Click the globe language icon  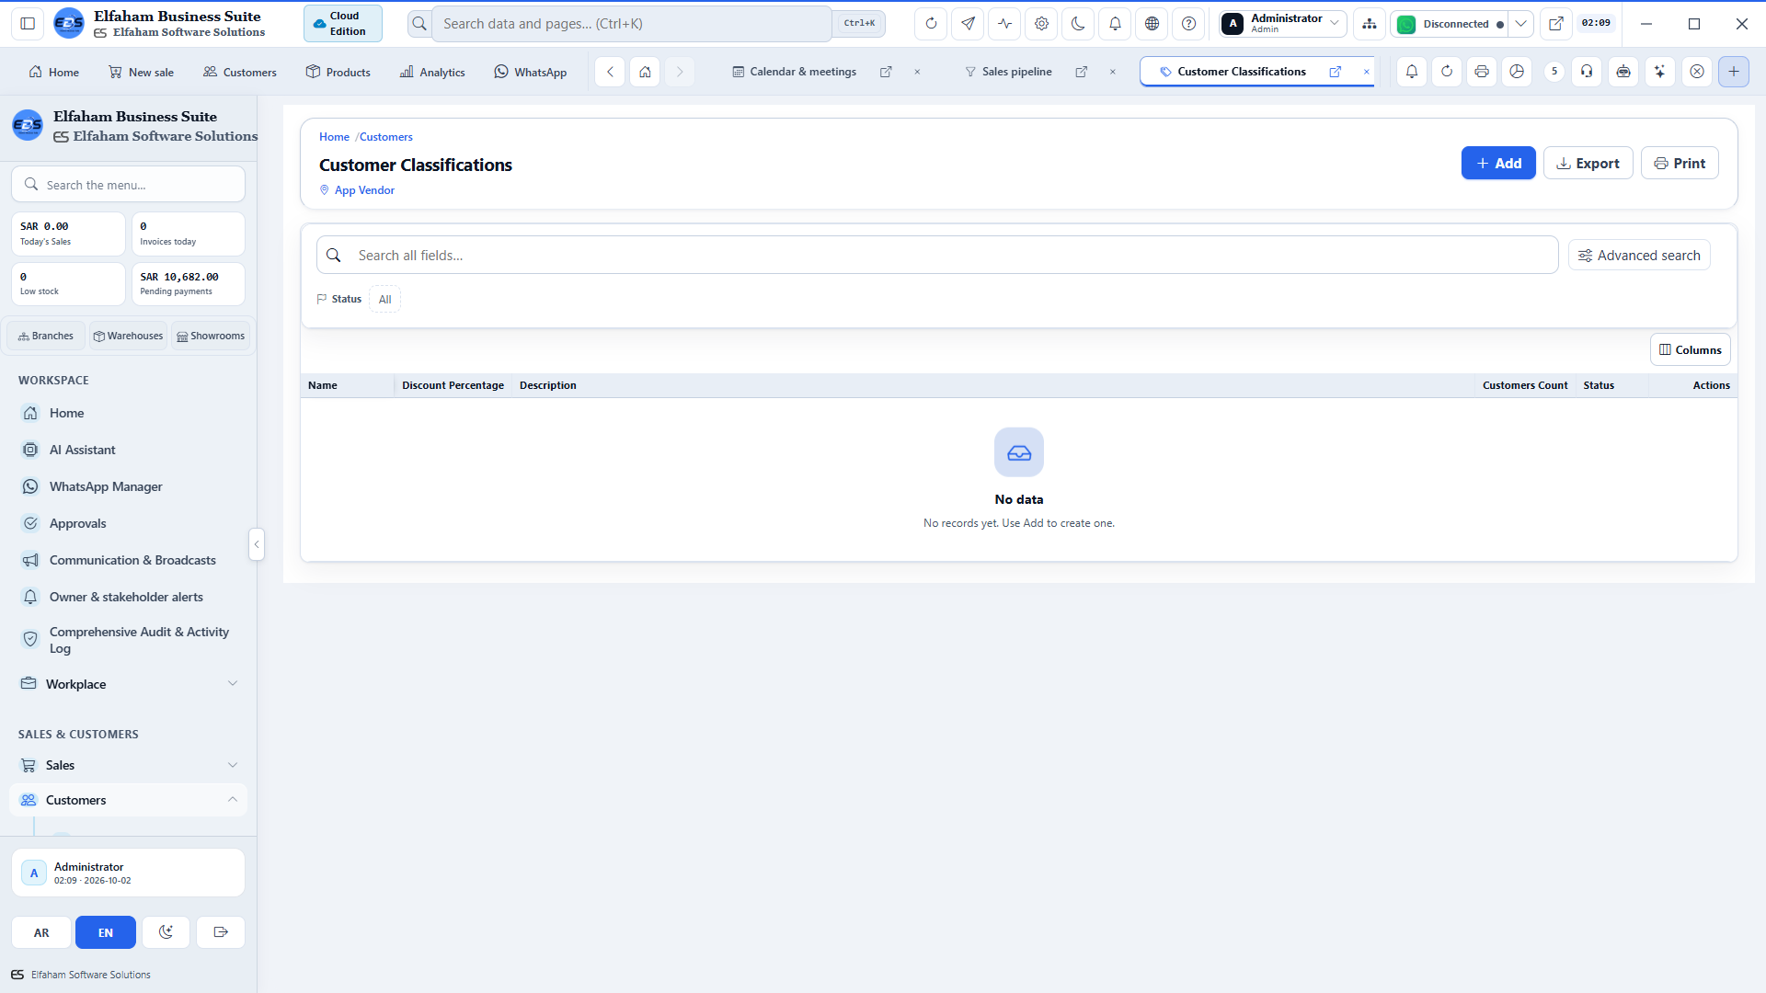pyautogui.click(x=1152, y=24)
